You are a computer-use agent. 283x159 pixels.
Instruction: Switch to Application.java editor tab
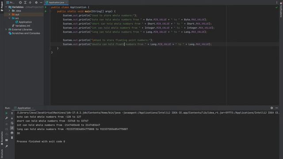(x=56, y=3)
